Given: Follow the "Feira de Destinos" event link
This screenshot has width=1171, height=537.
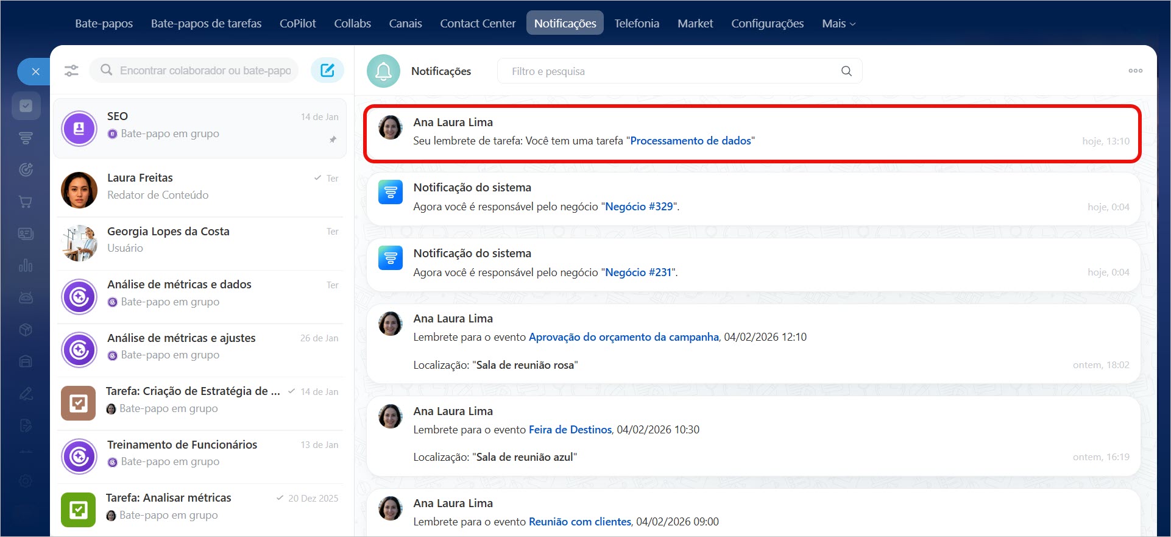Looking at the screenshot, I should pyautogui.click(x=570, y=430).
